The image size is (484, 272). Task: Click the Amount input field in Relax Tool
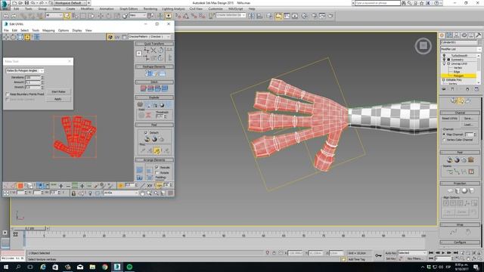click(33, 82)
